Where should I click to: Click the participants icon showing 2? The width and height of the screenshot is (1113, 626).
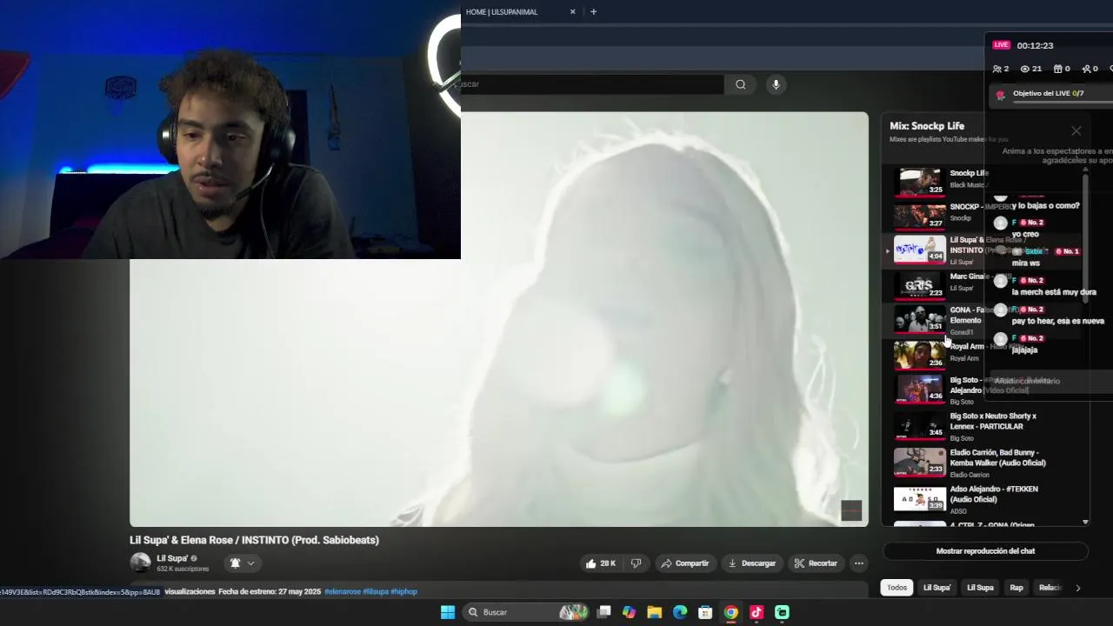(x=997, y=69)
